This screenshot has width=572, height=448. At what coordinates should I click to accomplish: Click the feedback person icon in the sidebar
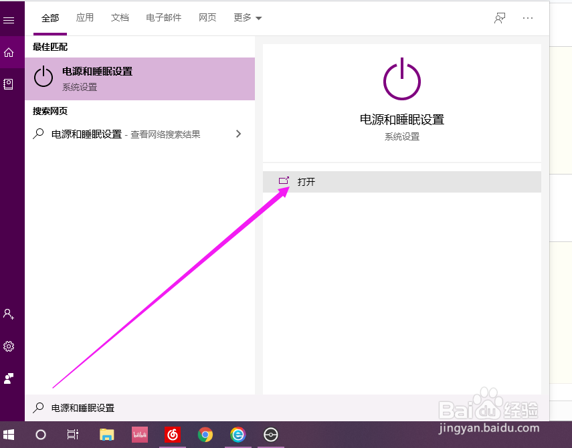9,378
